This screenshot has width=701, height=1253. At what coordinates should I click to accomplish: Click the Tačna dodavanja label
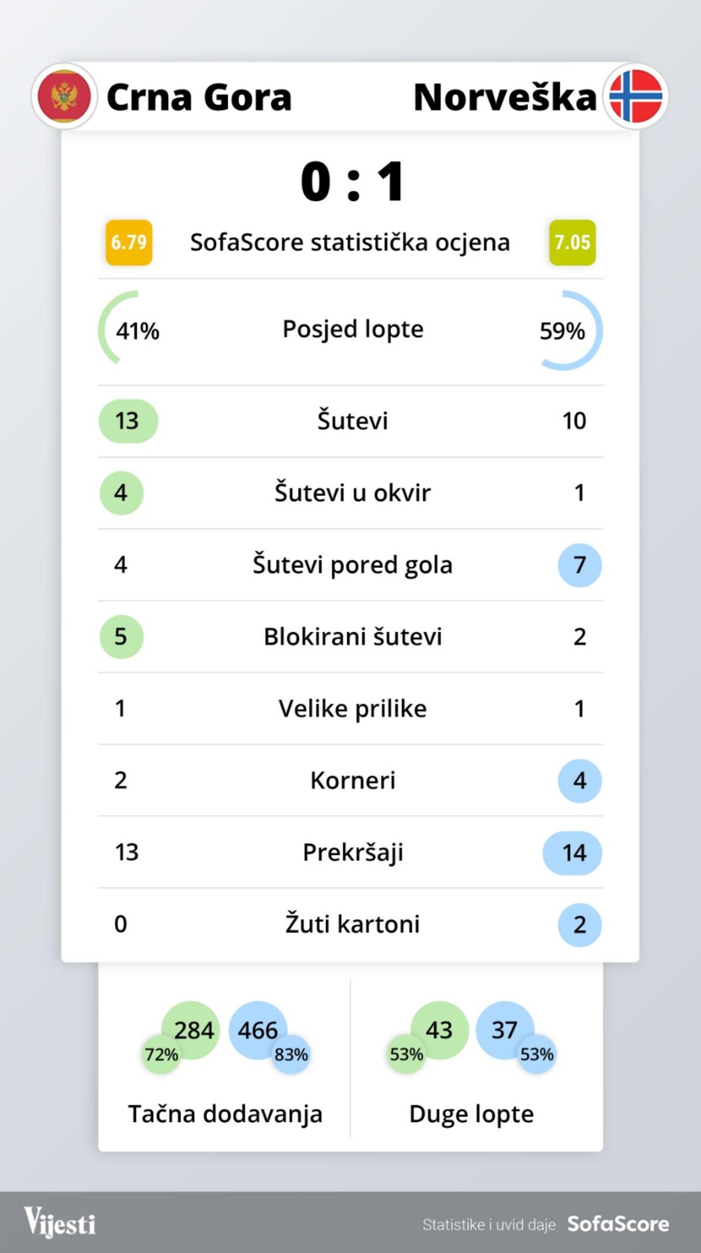coord(225,1113)
